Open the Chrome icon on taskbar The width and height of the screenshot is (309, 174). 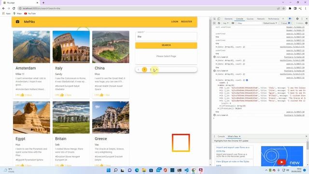point(194,170)
